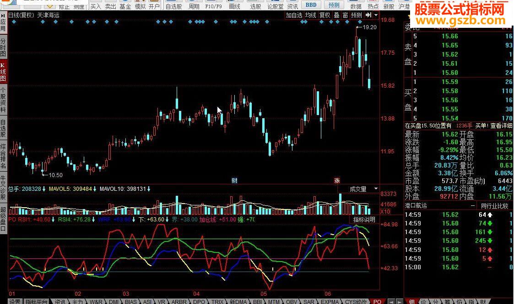The image size is (514, 304).
Task: Click the 窗 window option
Action: click(345, 15)
